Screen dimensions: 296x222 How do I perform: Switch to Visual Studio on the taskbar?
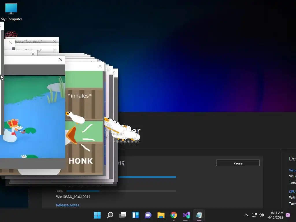click(x=186, y=215)
